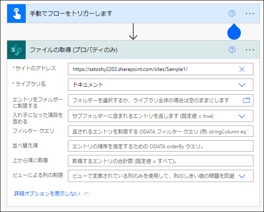The height and width of the screenshot is (212, 264).
Task: Click the ビューによる列の制限 label
Action: click(38, 175)
